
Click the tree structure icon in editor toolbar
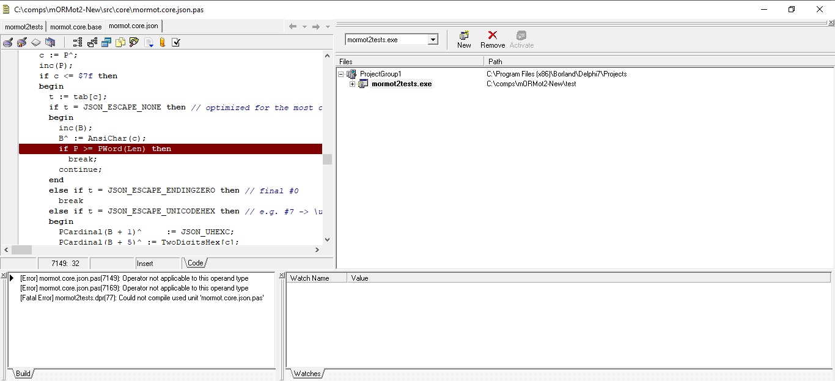click(x=78, y=42)
